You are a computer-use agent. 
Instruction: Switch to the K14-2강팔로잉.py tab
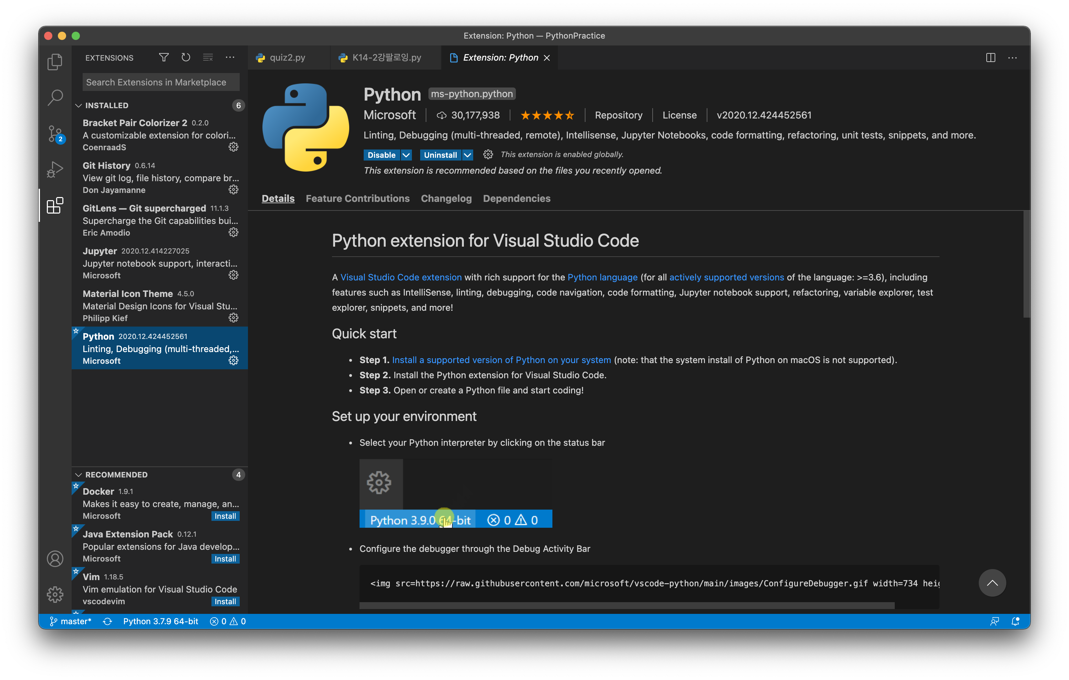pos(386,58)
